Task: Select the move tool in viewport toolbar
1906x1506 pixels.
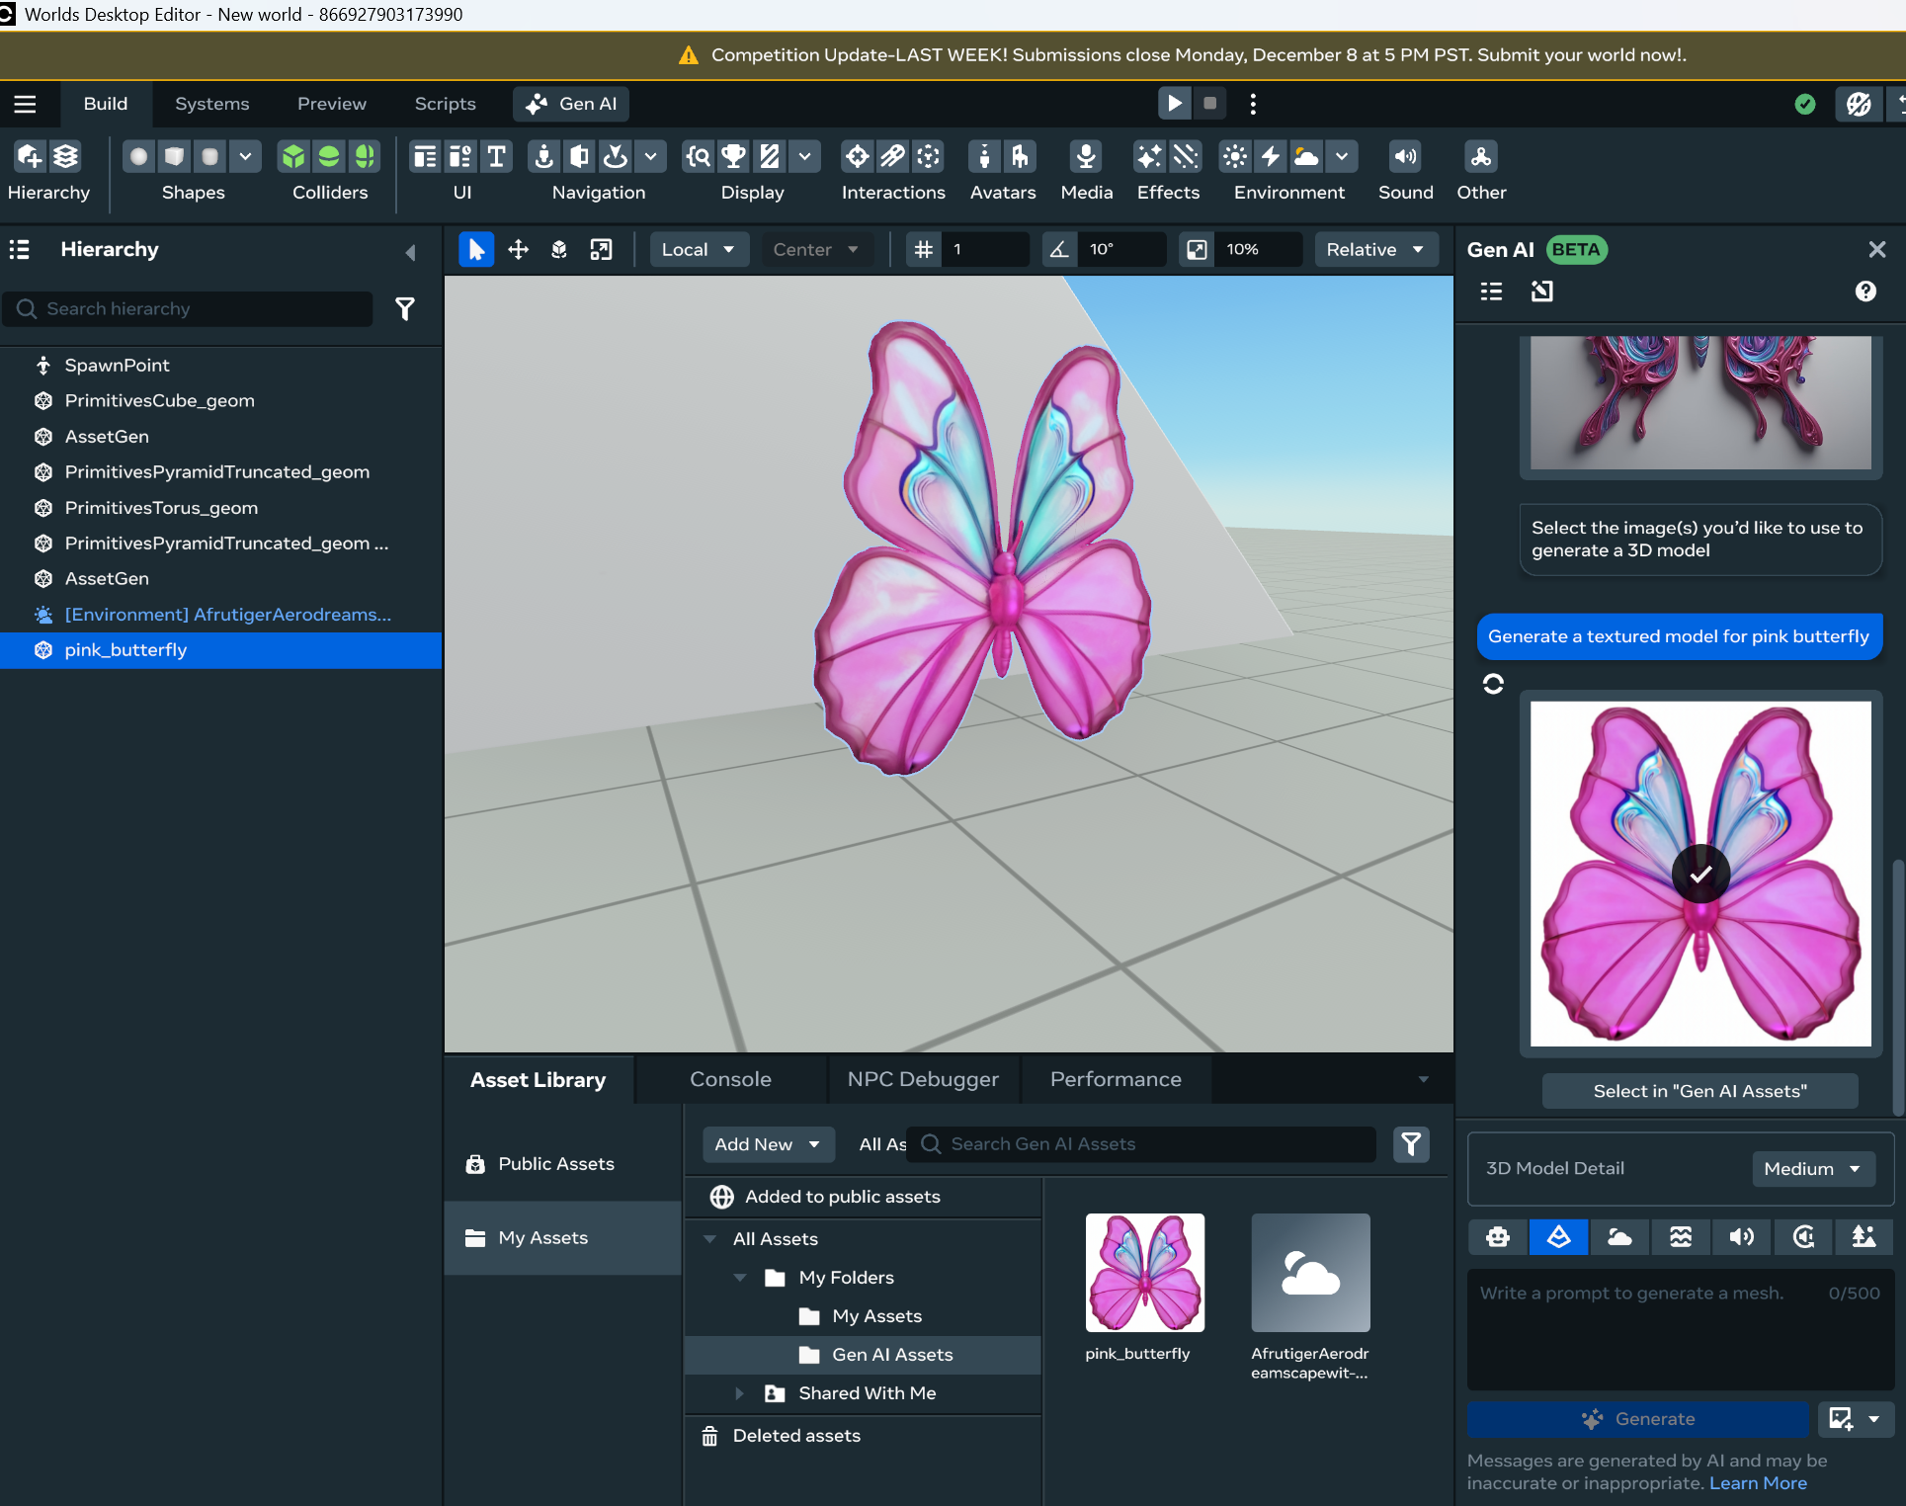Action: tap(518, 250)
